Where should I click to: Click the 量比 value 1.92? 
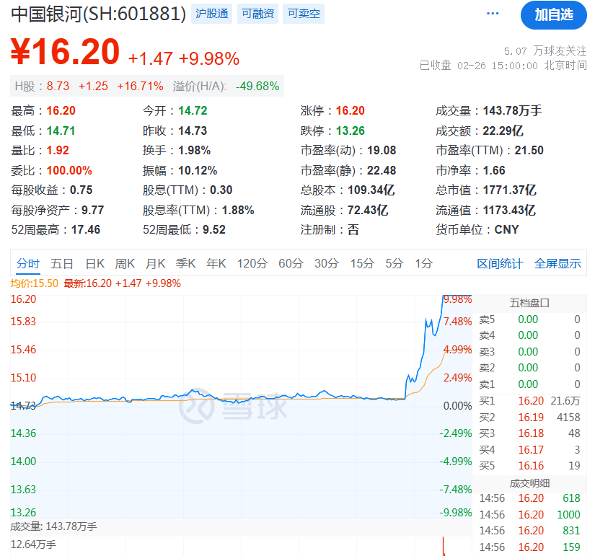coord(58,150)
